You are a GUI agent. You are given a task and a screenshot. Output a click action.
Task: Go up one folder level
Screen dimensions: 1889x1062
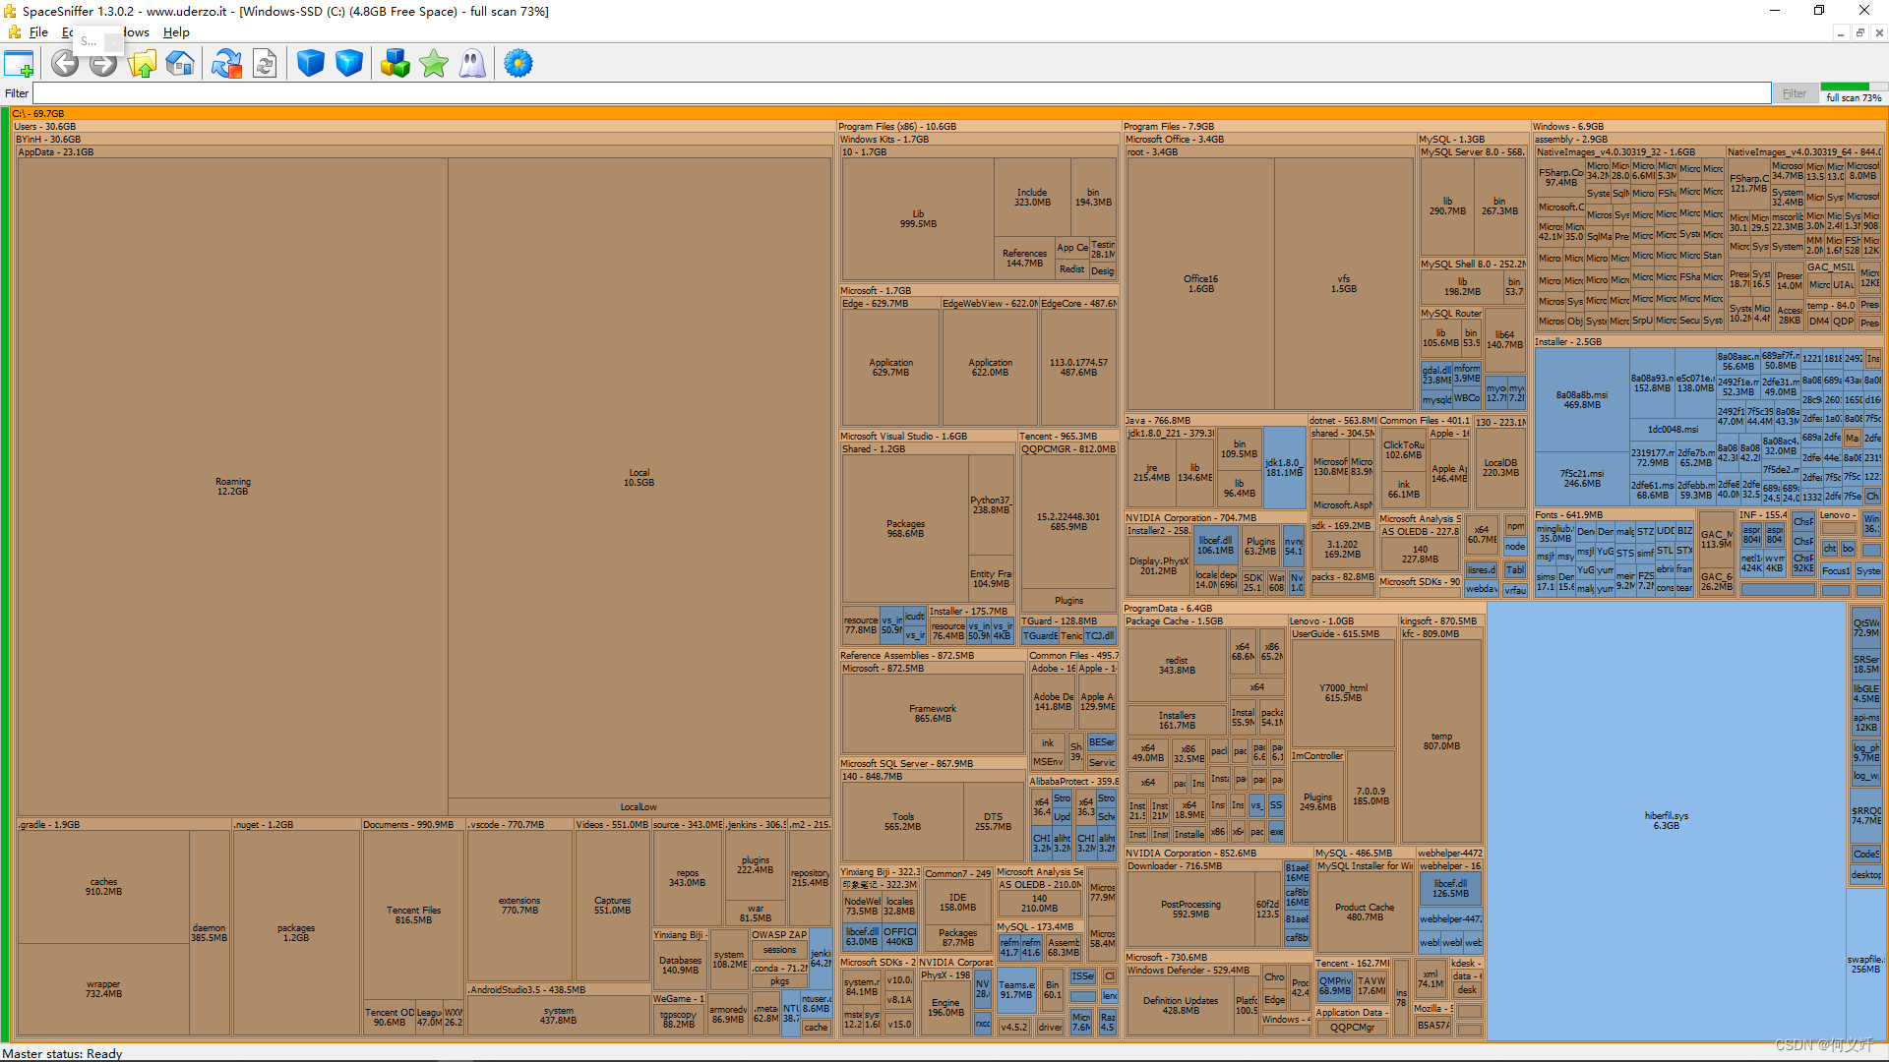[142, 64]
